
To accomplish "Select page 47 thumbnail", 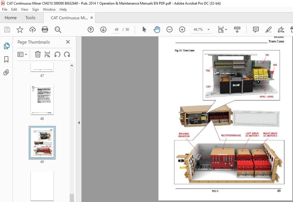I will coord(42,67).
